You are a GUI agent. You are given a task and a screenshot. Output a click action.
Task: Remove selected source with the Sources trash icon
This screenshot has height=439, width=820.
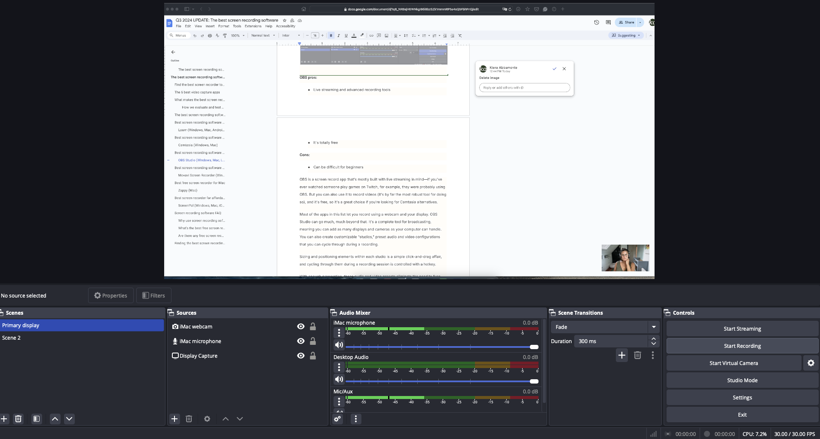[x=189, y=419]
